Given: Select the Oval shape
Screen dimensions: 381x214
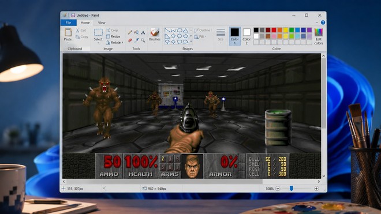Looking at the screenshot, I should pos(180,31).
